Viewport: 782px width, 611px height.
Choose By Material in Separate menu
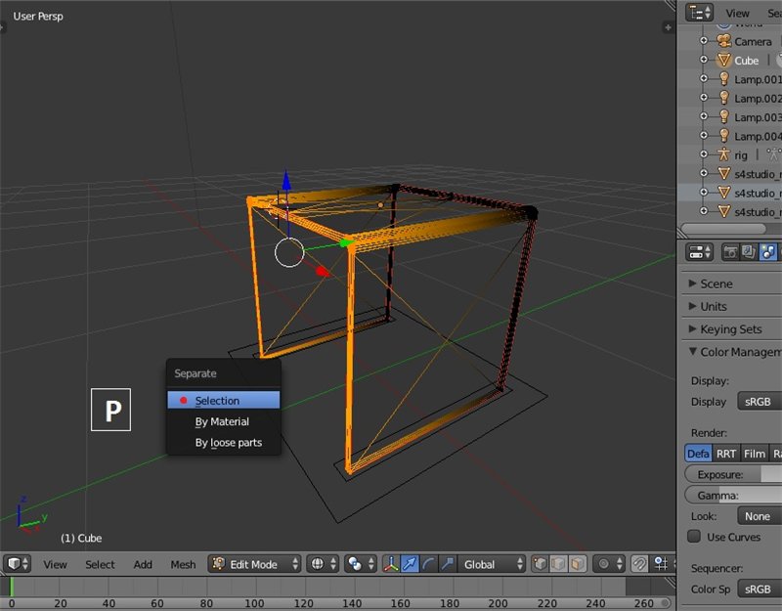pyautogui.click(x=222, y=421)
